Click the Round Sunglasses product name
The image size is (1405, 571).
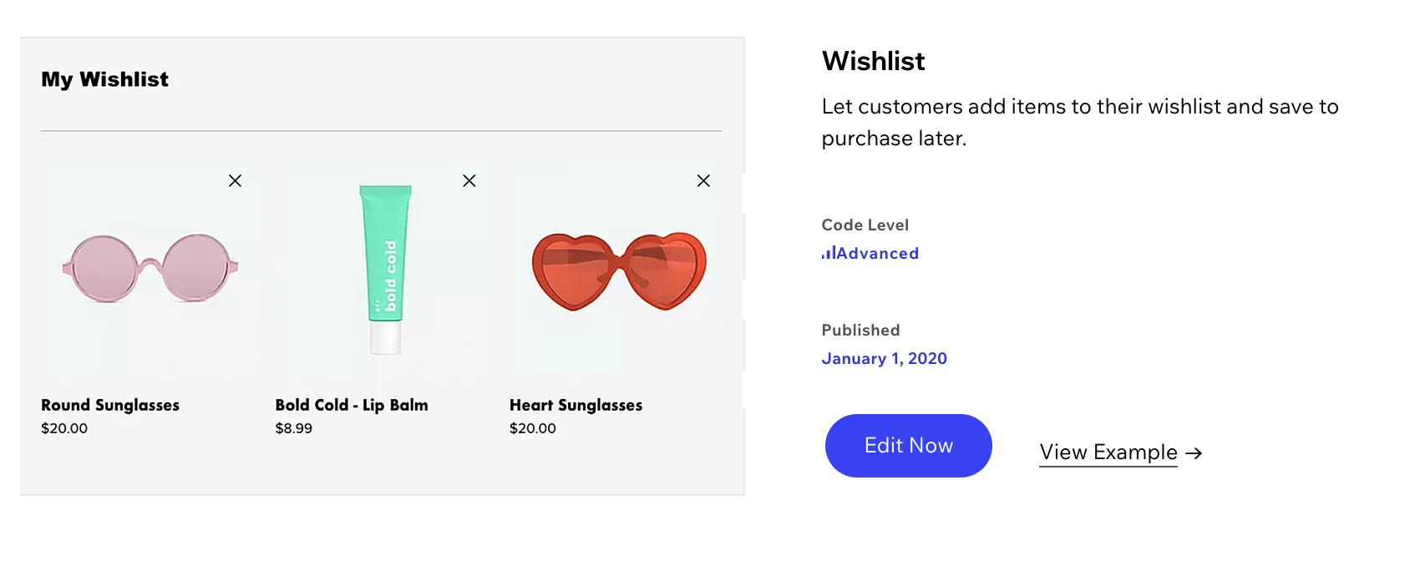tap(110, 405)
